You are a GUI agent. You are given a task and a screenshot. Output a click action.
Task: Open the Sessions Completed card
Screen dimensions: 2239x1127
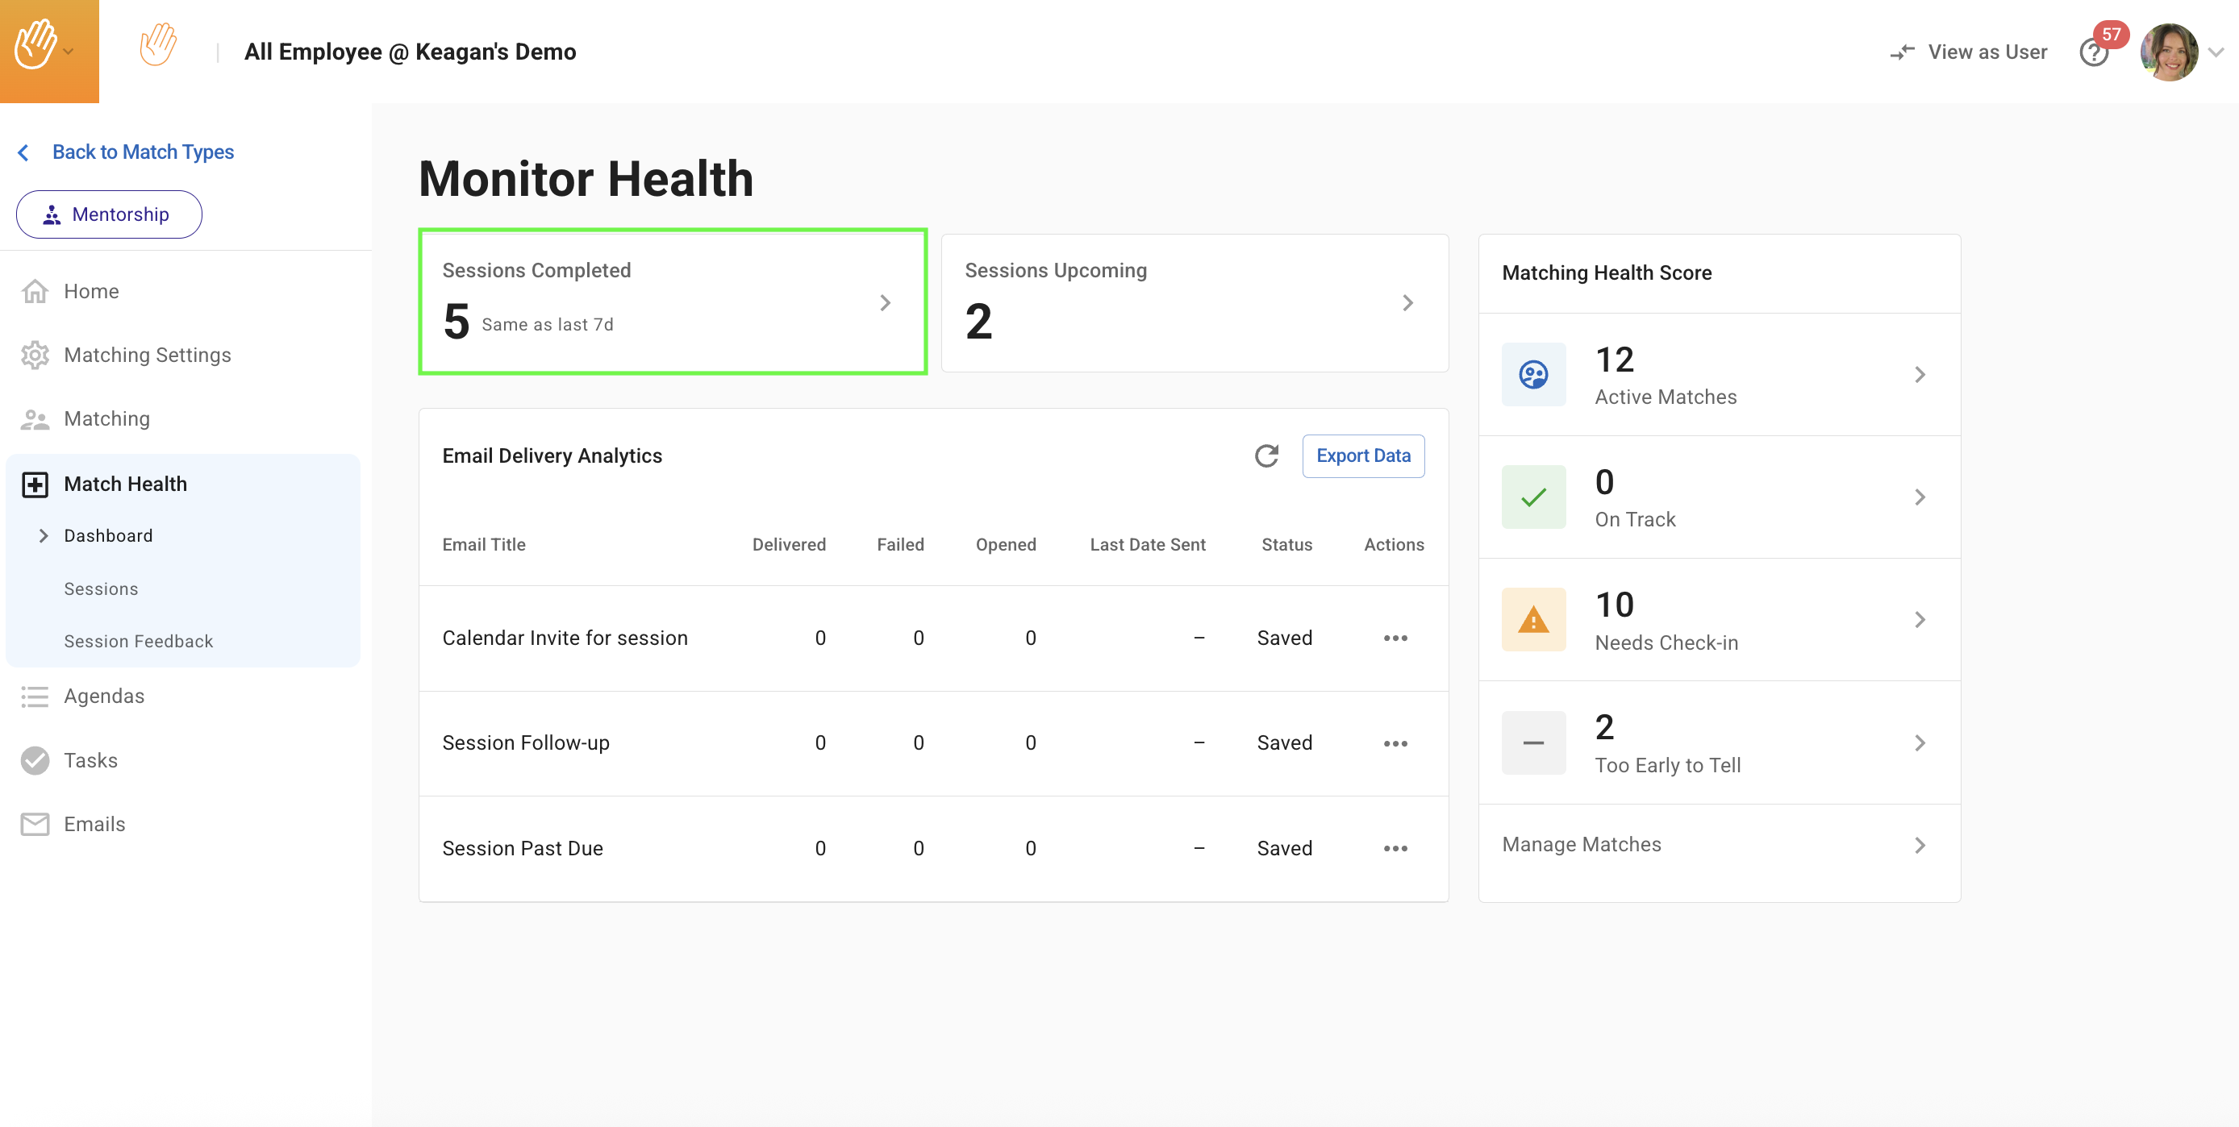point(672,302)
